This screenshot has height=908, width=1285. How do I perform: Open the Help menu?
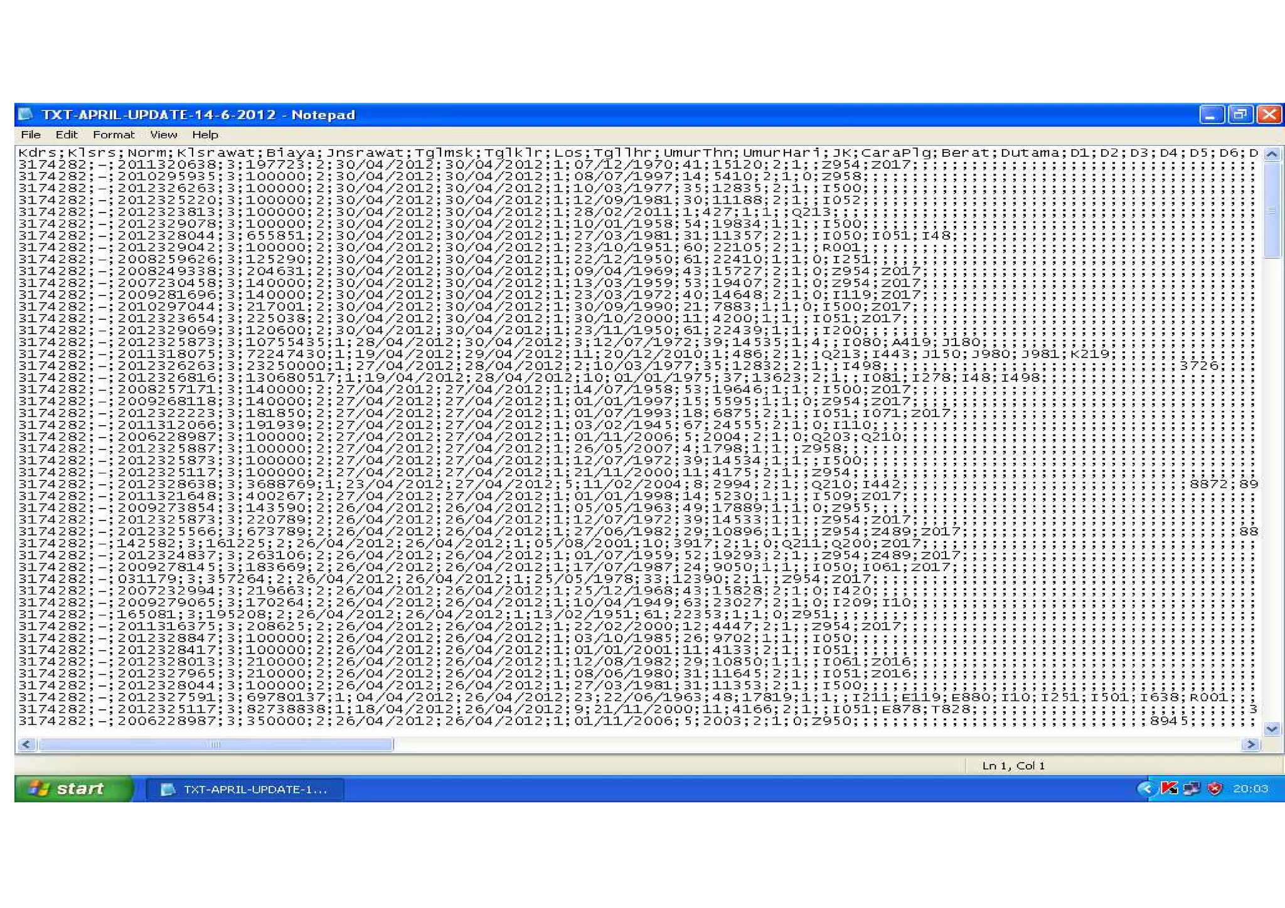click(205, 134)
